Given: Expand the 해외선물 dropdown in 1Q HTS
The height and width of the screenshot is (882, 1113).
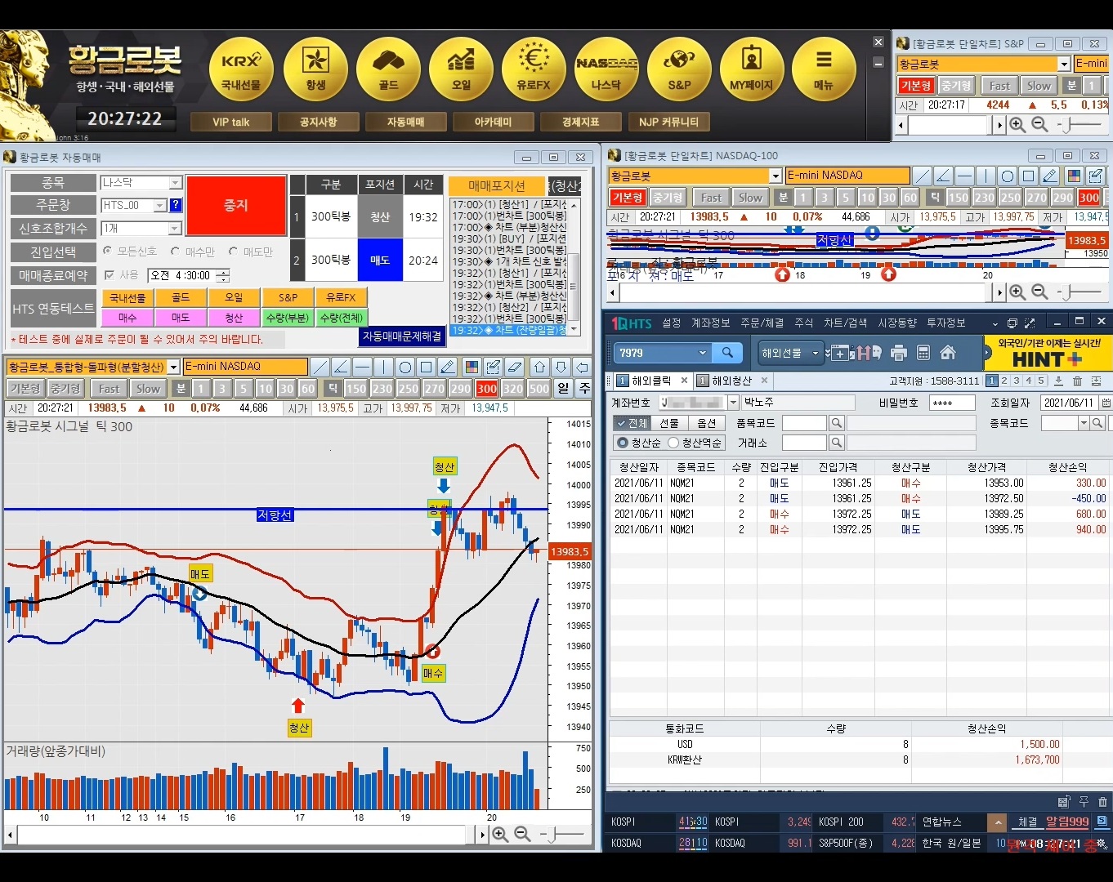Looking at the screenshot, I should 815,353.
